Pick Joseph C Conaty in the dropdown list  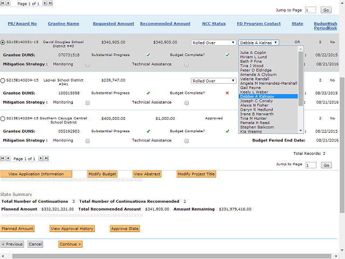[258, 101]
